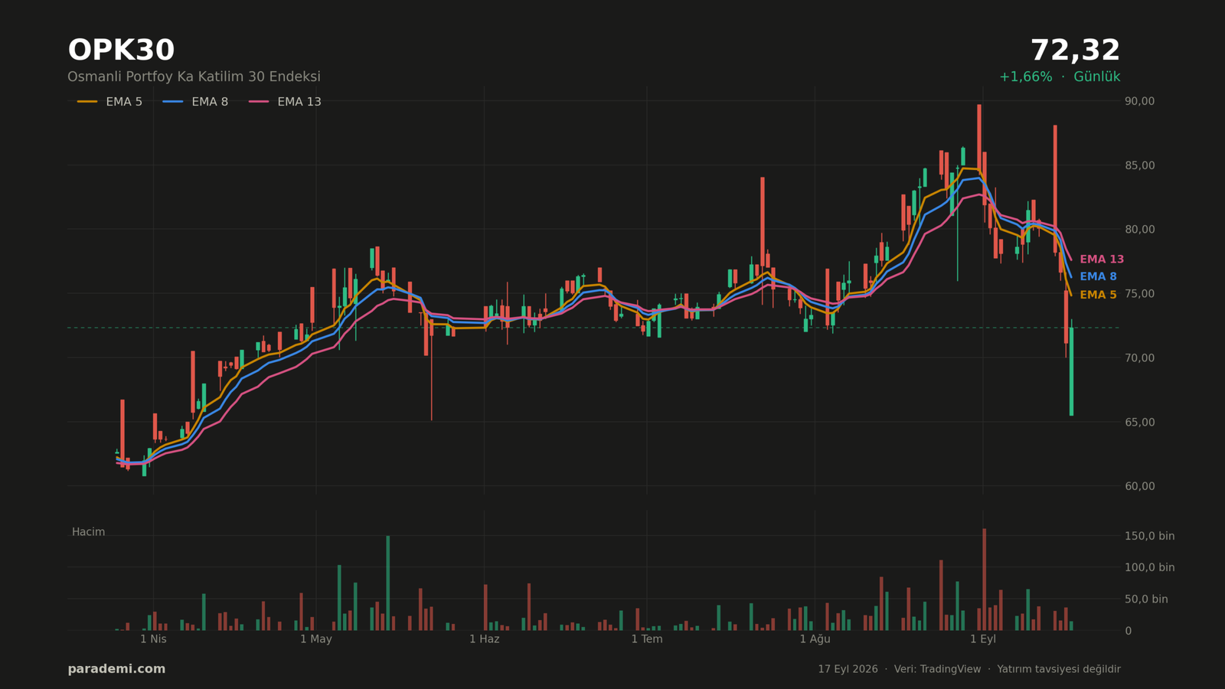1225x689 pixels.
Task: Click the '150,0 bin' volume axis label
Action: (1149, 536)
